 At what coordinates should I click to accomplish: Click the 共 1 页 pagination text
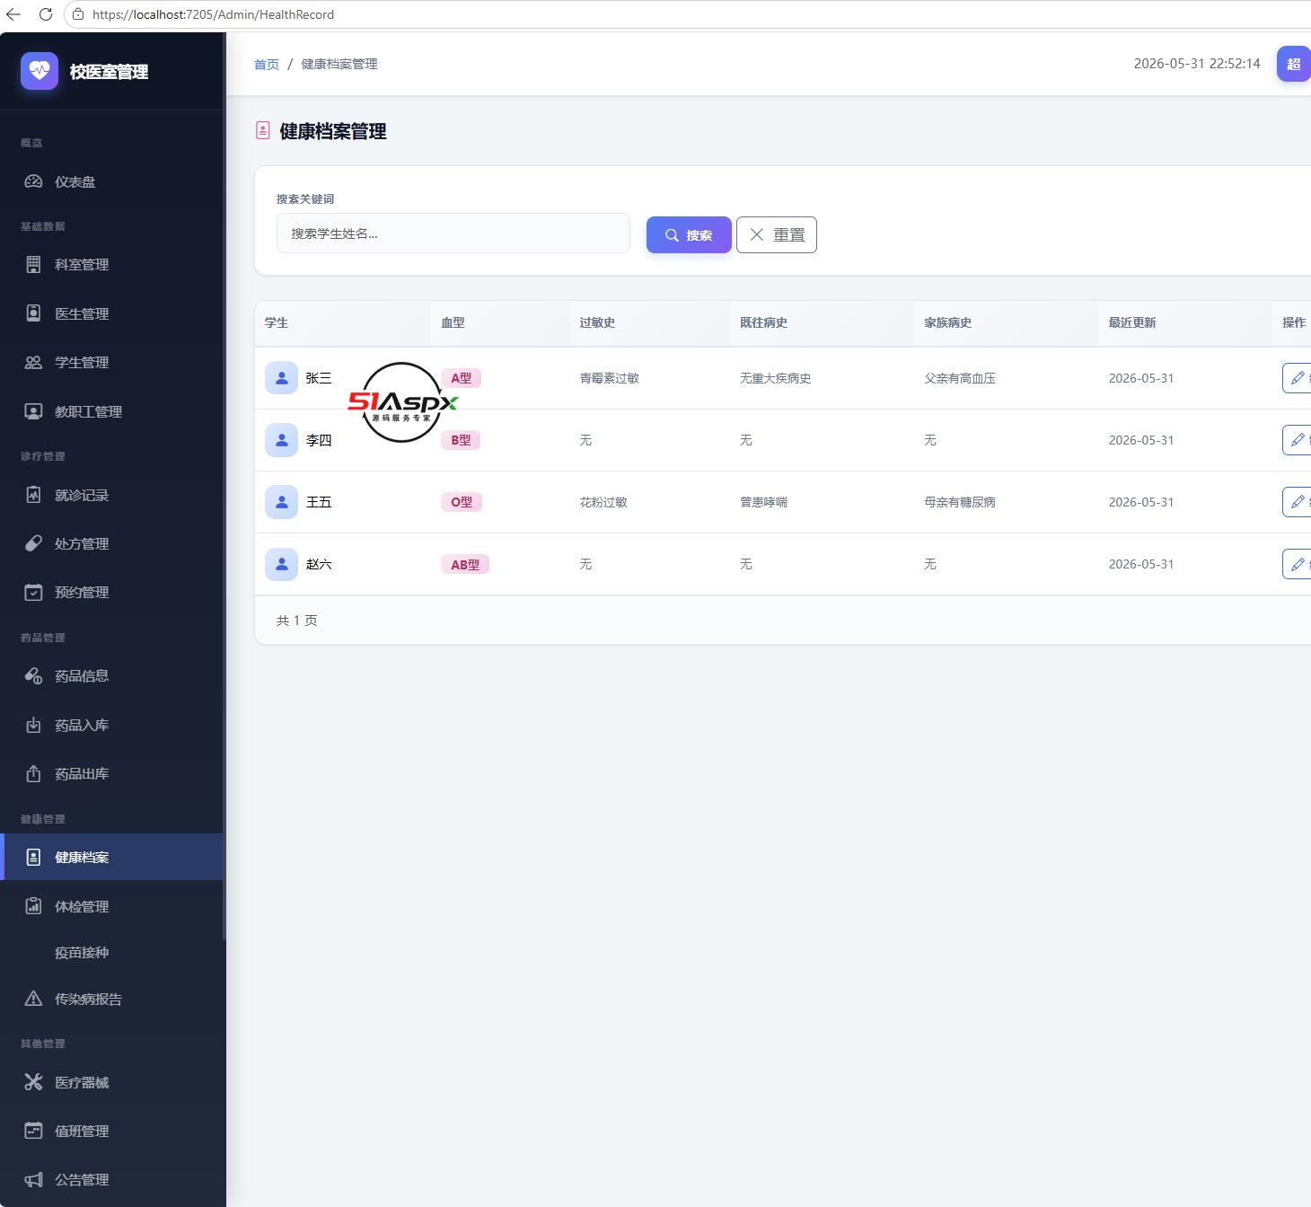(x=296, y=621)
